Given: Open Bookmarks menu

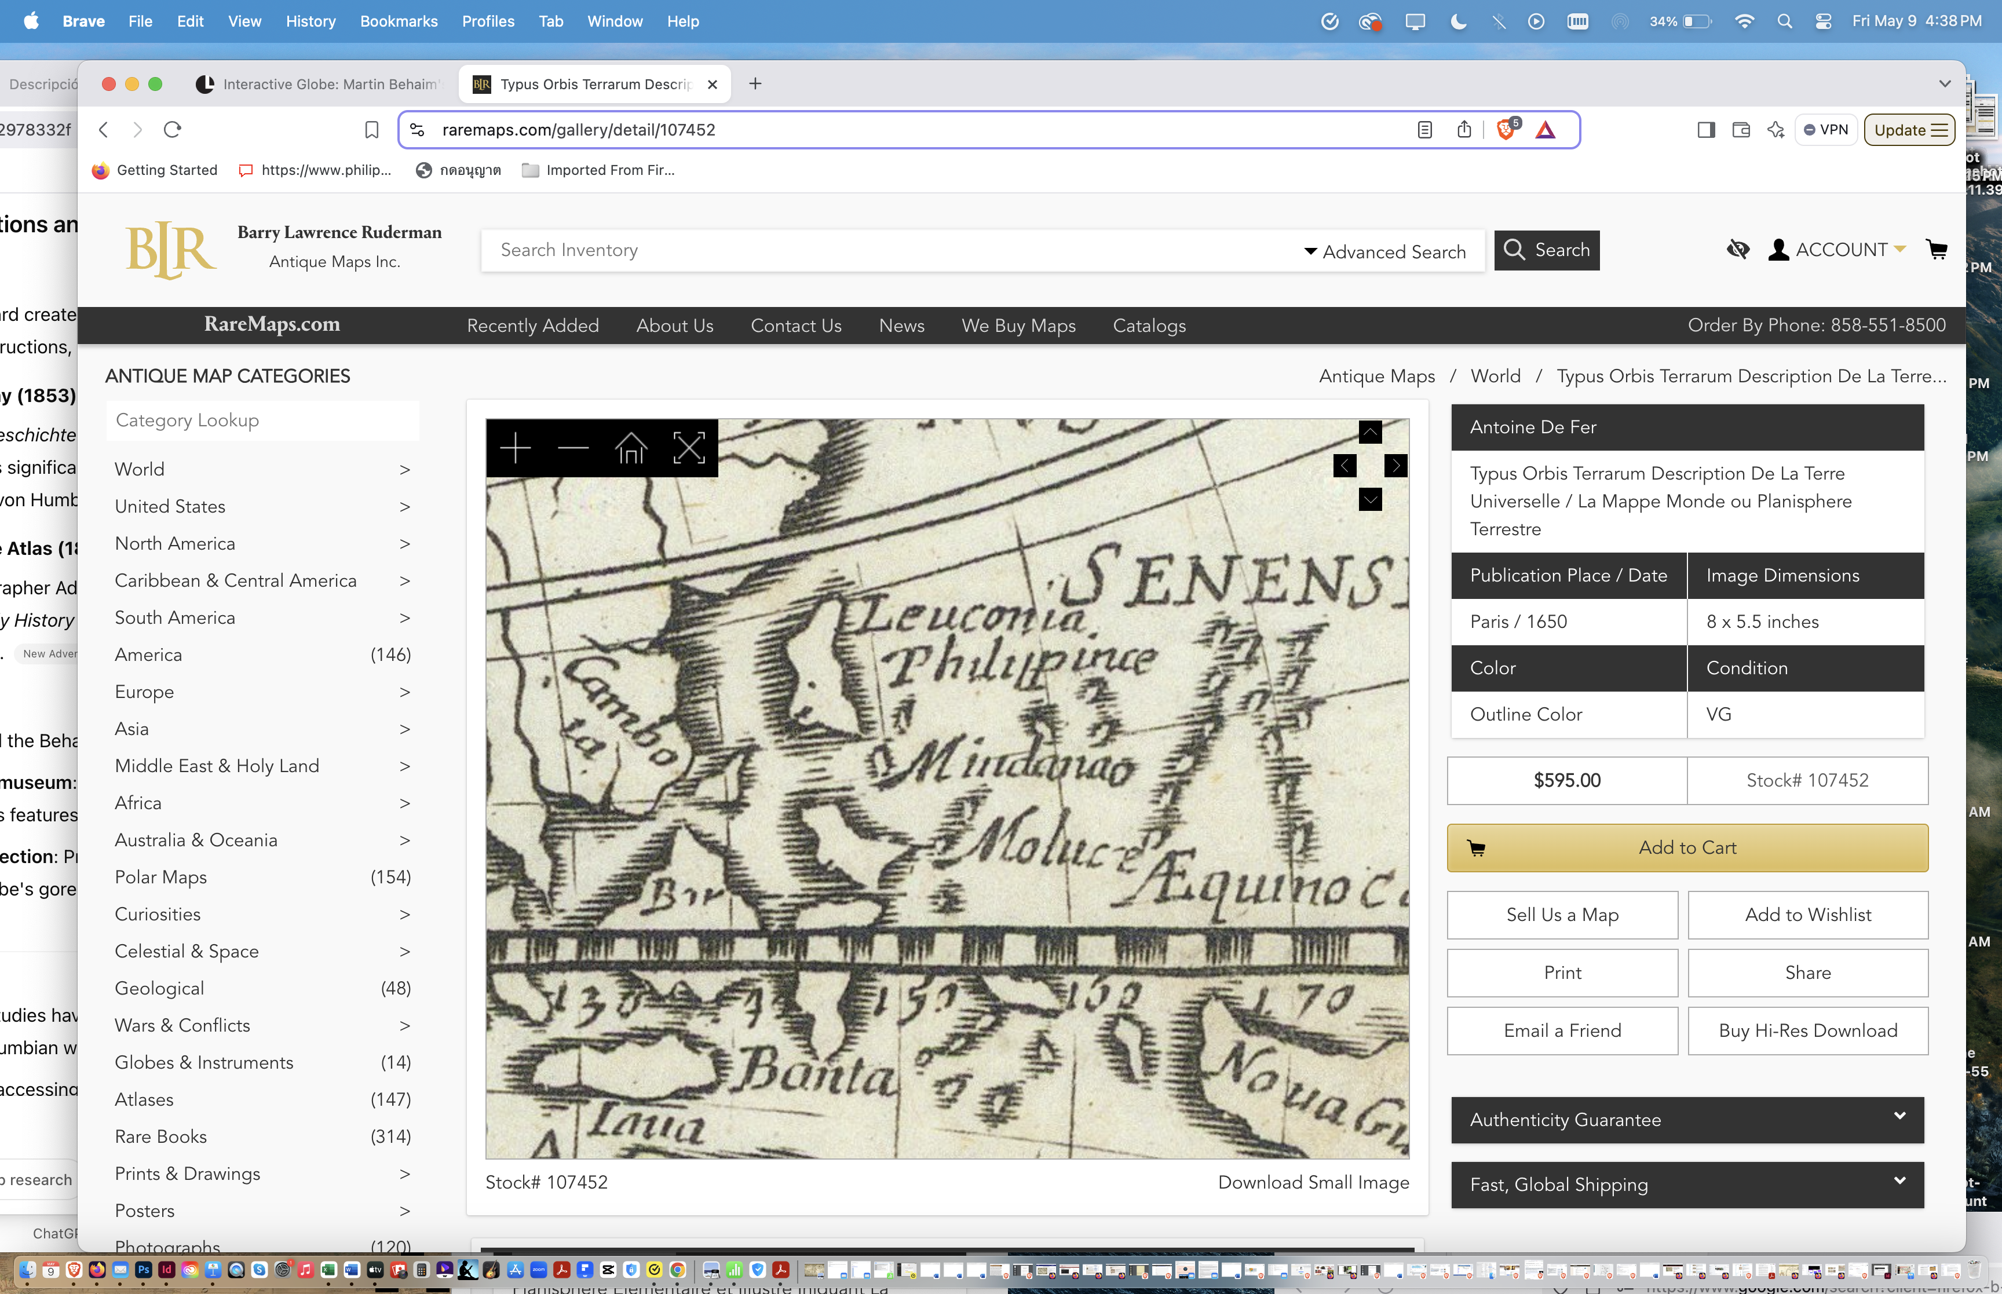Looking at the screenshot, I should click(398, 21).
